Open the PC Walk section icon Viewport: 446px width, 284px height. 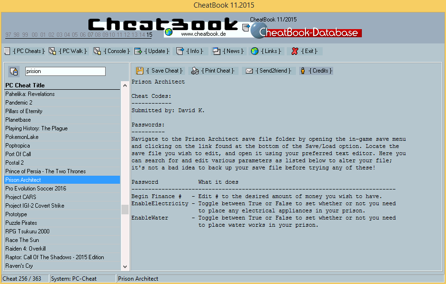(53, 51)
